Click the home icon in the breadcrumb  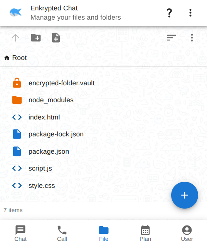coord(7,58)
